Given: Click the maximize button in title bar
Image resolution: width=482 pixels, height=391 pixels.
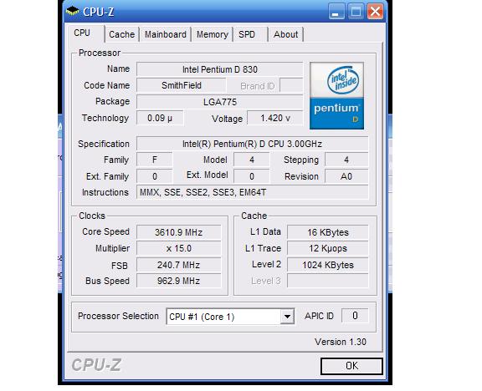Looking at the screenshot, I should click(356, 12).
